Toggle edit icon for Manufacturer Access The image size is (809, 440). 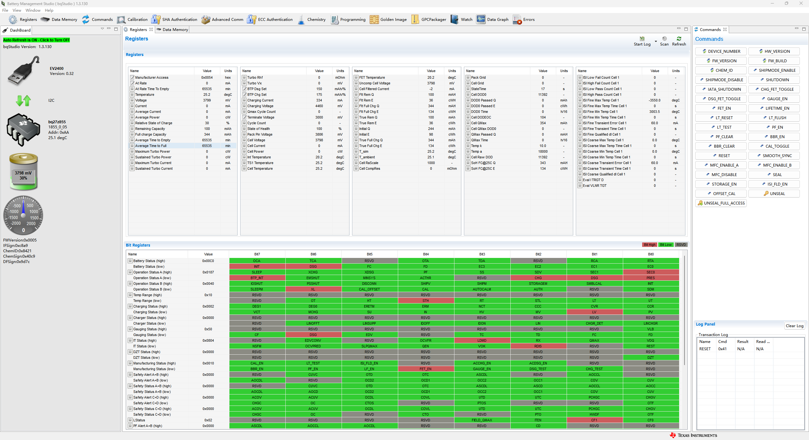132,77
